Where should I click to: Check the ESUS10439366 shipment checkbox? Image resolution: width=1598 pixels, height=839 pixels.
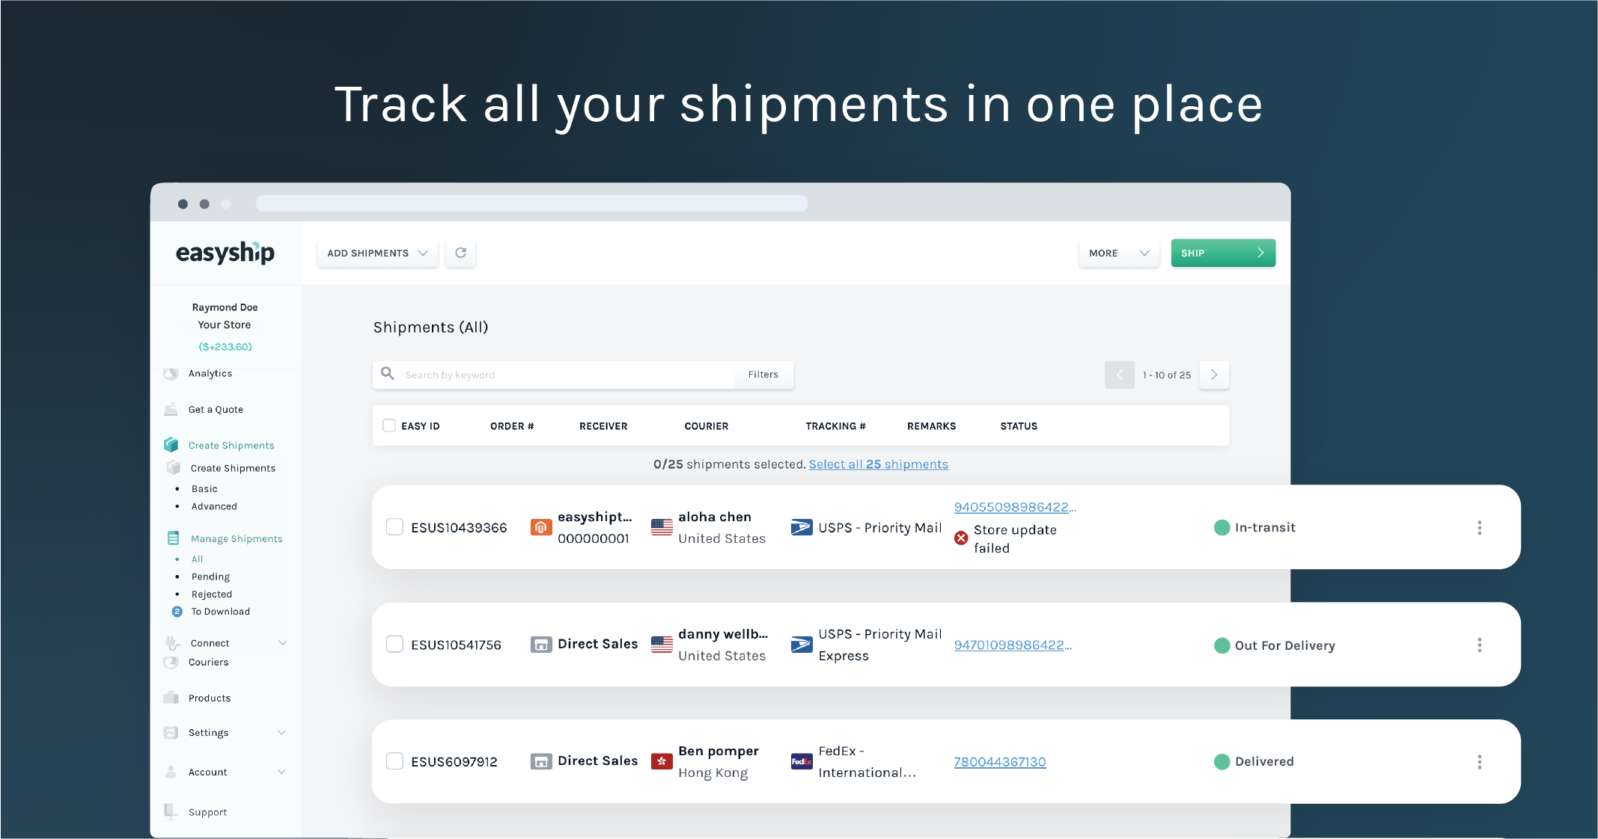pos(394,527)
